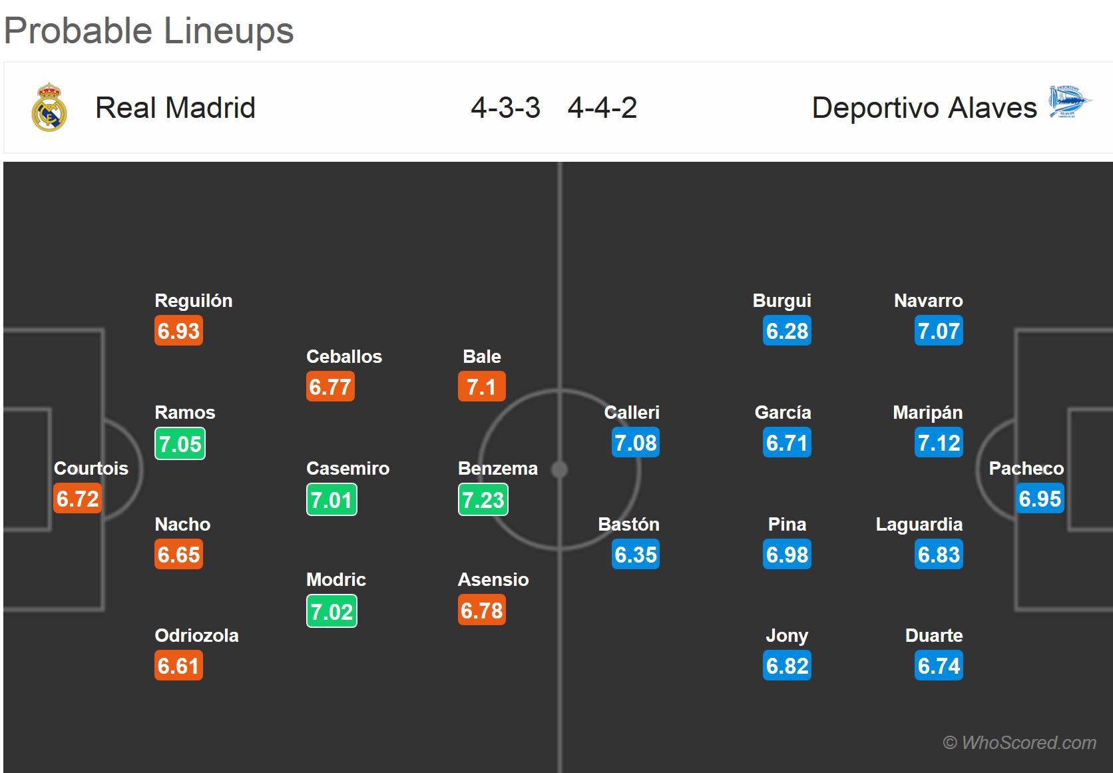Select player Bale on the pitch

tap(482, 357)
